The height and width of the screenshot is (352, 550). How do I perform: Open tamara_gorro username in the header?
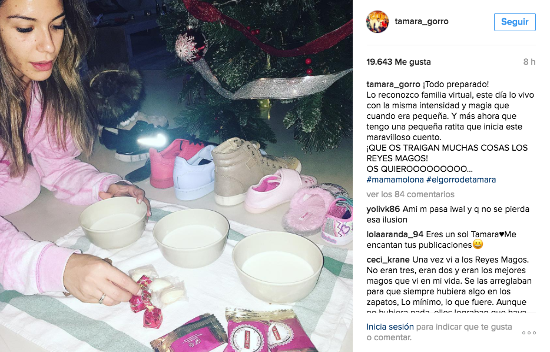click(x=421, y=21)
